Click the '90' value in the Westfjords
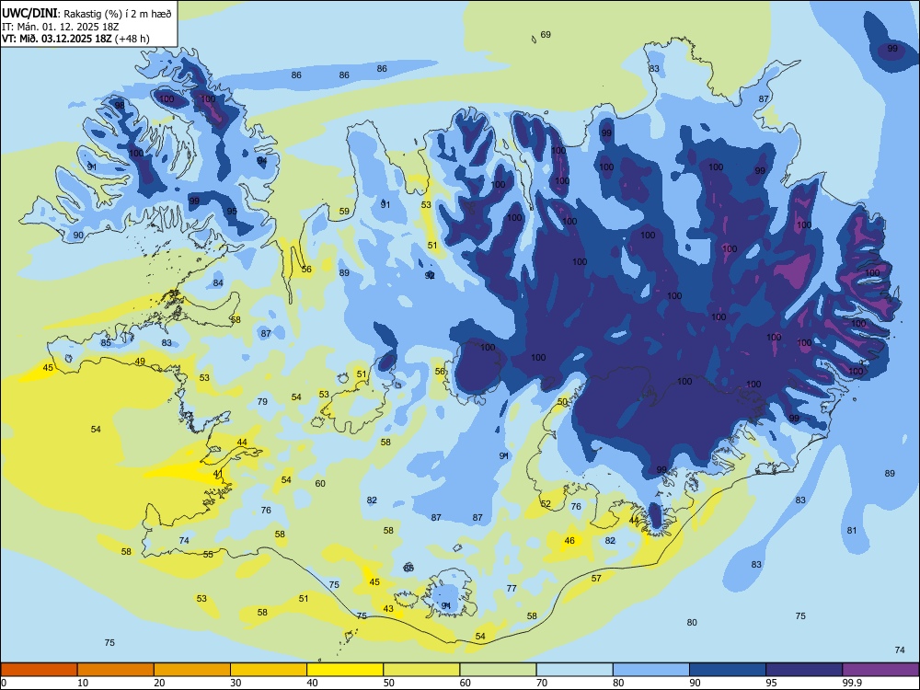Image resolution: width=920 pixels, height=690 pixels. click(x=78, y=236)
